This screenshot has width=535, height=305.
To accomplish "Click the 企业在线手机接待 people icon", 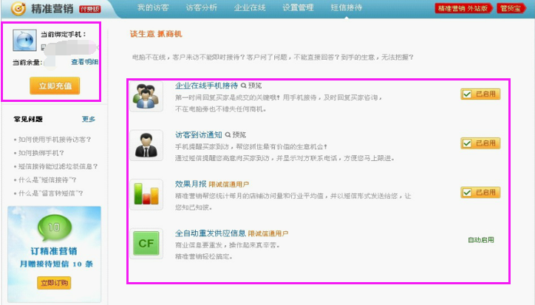I will click(146, 97).
